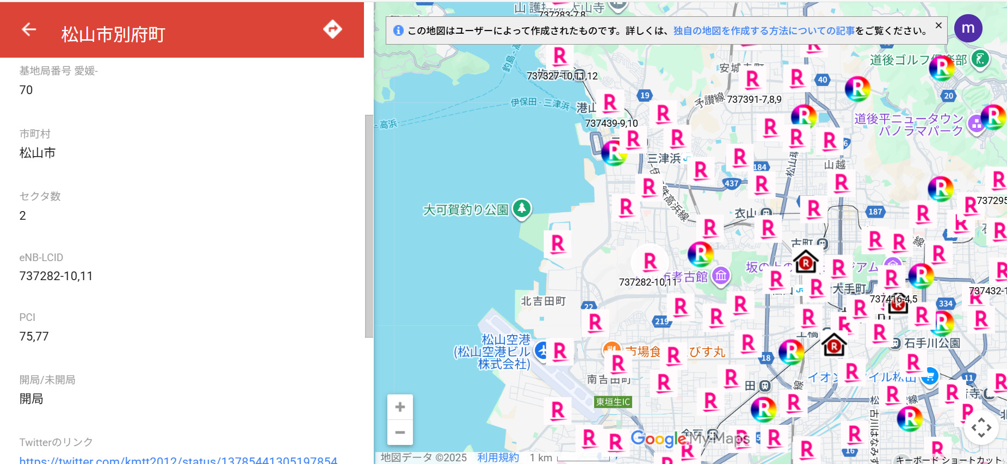Click the 大可賀釣り公園 green park marker
Viewport: 1007px width, 464px height.
(522, 208)
